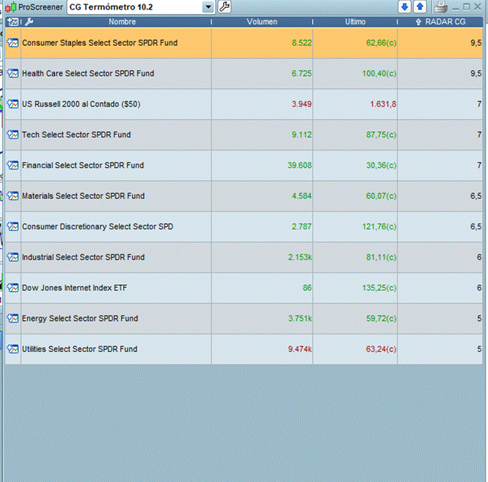Open chart icon for US Russell 2000
The height and width of the screenshot is (482, 488).
tap(12, 104)
